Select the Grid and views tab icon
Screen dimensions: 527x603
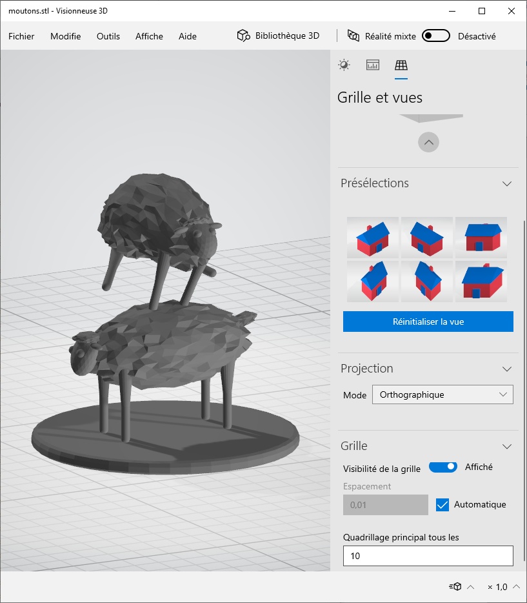tap(401, 65)
